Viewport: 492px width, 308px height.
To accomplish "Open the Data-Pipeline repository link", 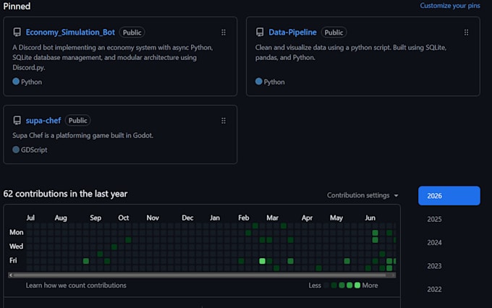I will click(292, 33).
